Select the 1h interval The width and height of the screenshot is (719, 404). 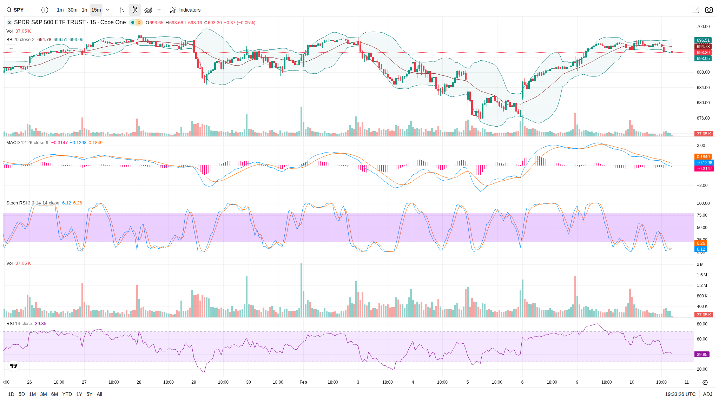(84, 10)
